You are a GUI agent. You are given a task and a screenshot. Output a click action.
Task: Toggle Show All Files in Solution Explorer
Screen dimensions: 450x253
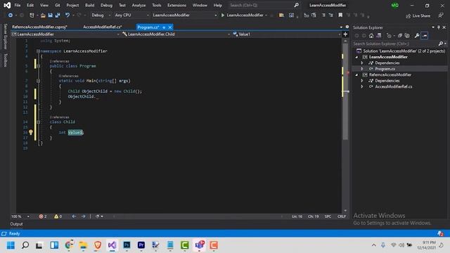pyautogui.click(x=407, y=36)
